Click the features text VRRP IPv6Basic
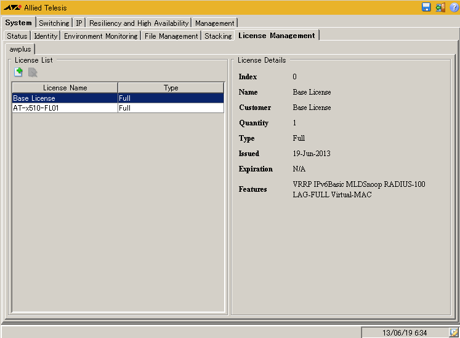460x338 pixels. tap(318, 184)
